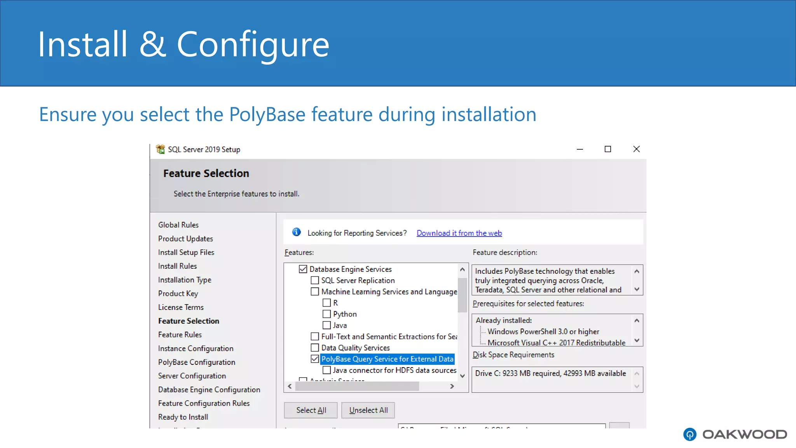Viewport: 796px width, 448px height.
Task: Enable the Python feature checkbox
Action: tap(326, 314)
